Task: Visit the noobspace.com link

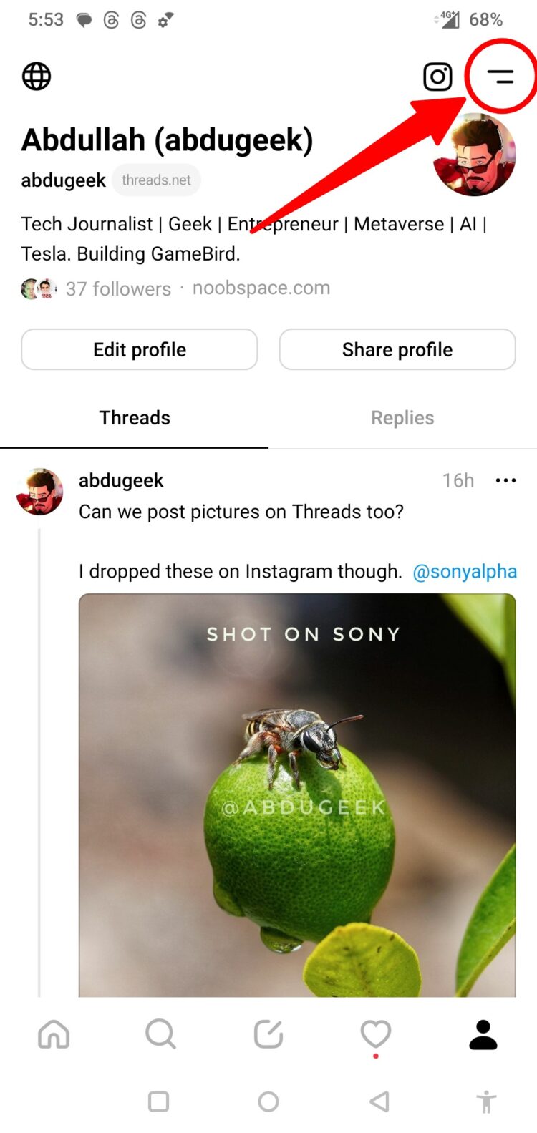Action: pos(261,288)
